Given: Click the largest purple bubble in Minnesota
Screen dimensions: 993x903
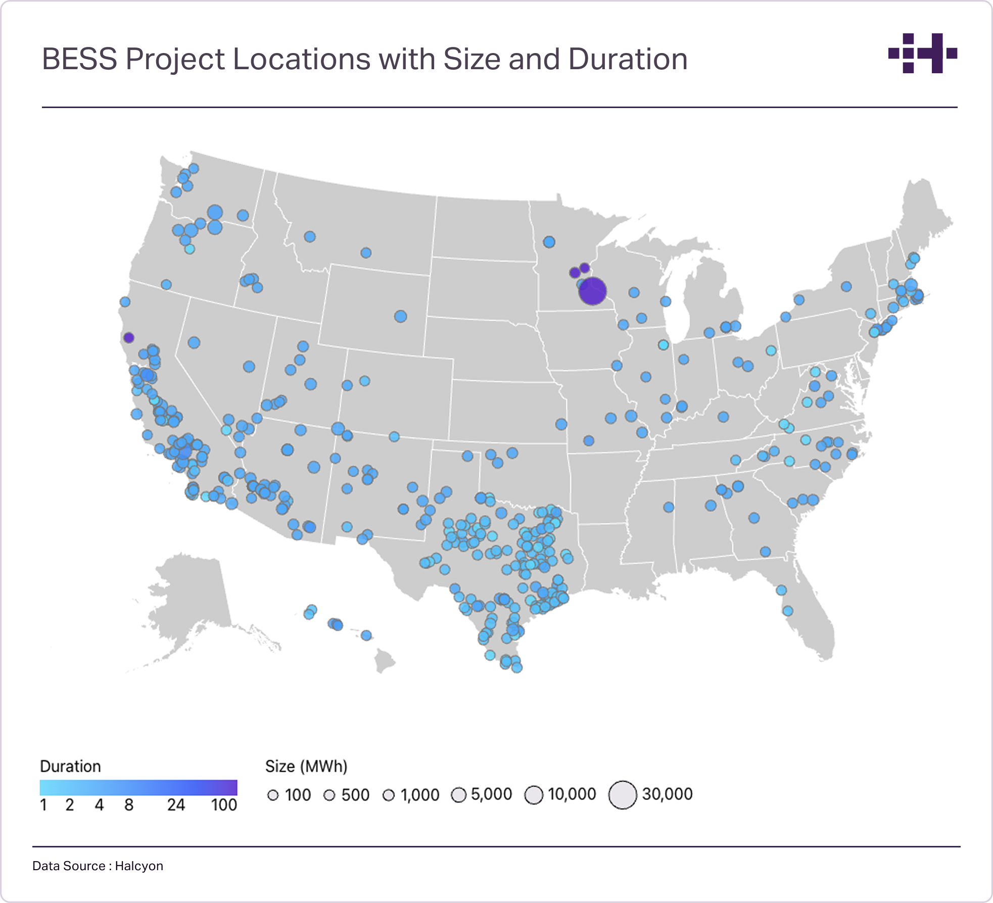Looking at the screenshot, I should (592, 291).
